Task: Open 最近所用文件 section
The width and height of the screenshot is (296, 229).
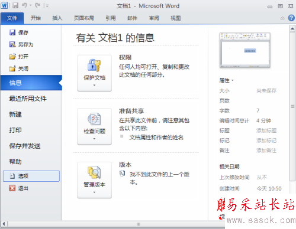Action: [28, 99]
